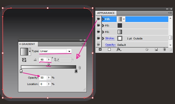The image size is (175, 104).
Task: Select the GRADIENT panel tab
Action: coord(28,44)
